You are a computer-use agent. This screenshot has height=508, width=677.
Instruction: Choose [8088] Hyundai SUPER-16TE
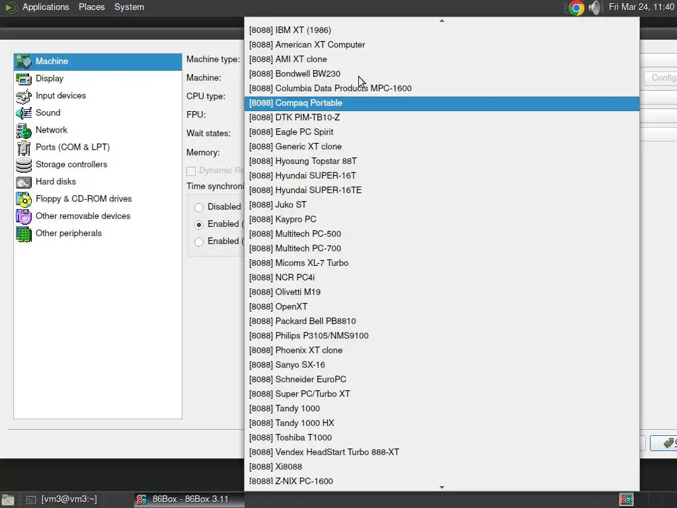pyautogui.click(x=442, y=190)
